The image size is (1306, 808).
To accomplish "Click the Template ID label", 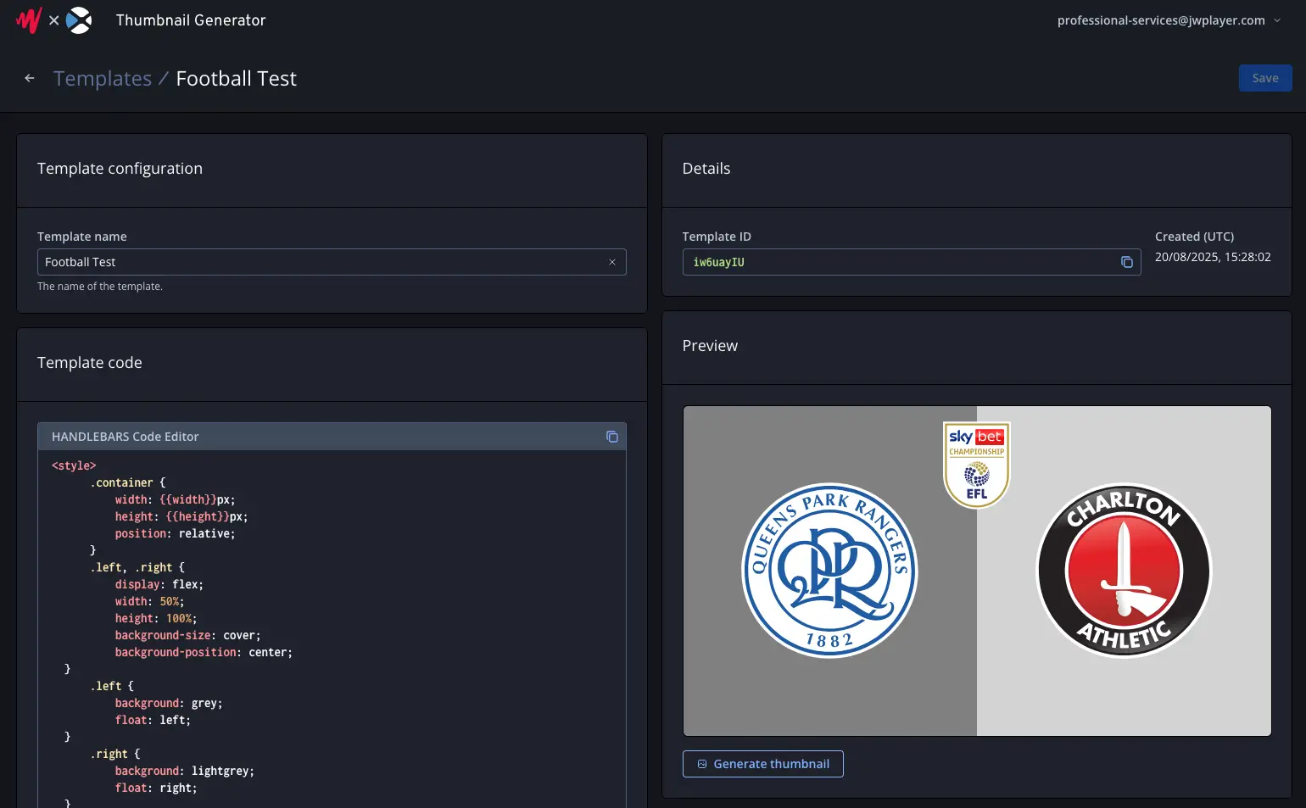I will tap(717, 237).
